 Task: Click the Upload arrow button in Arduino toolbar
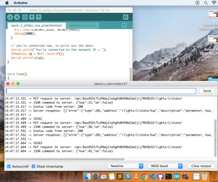17,17
